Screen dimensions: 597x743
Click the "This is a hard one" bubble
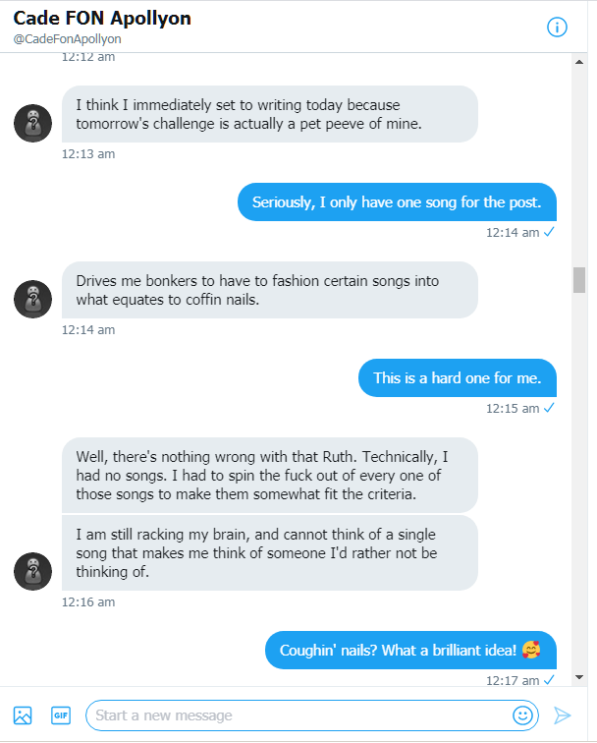pos(457,378)
